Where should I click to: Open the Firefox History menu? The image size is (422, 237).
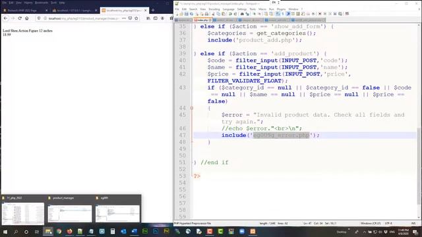coord(28,3)
